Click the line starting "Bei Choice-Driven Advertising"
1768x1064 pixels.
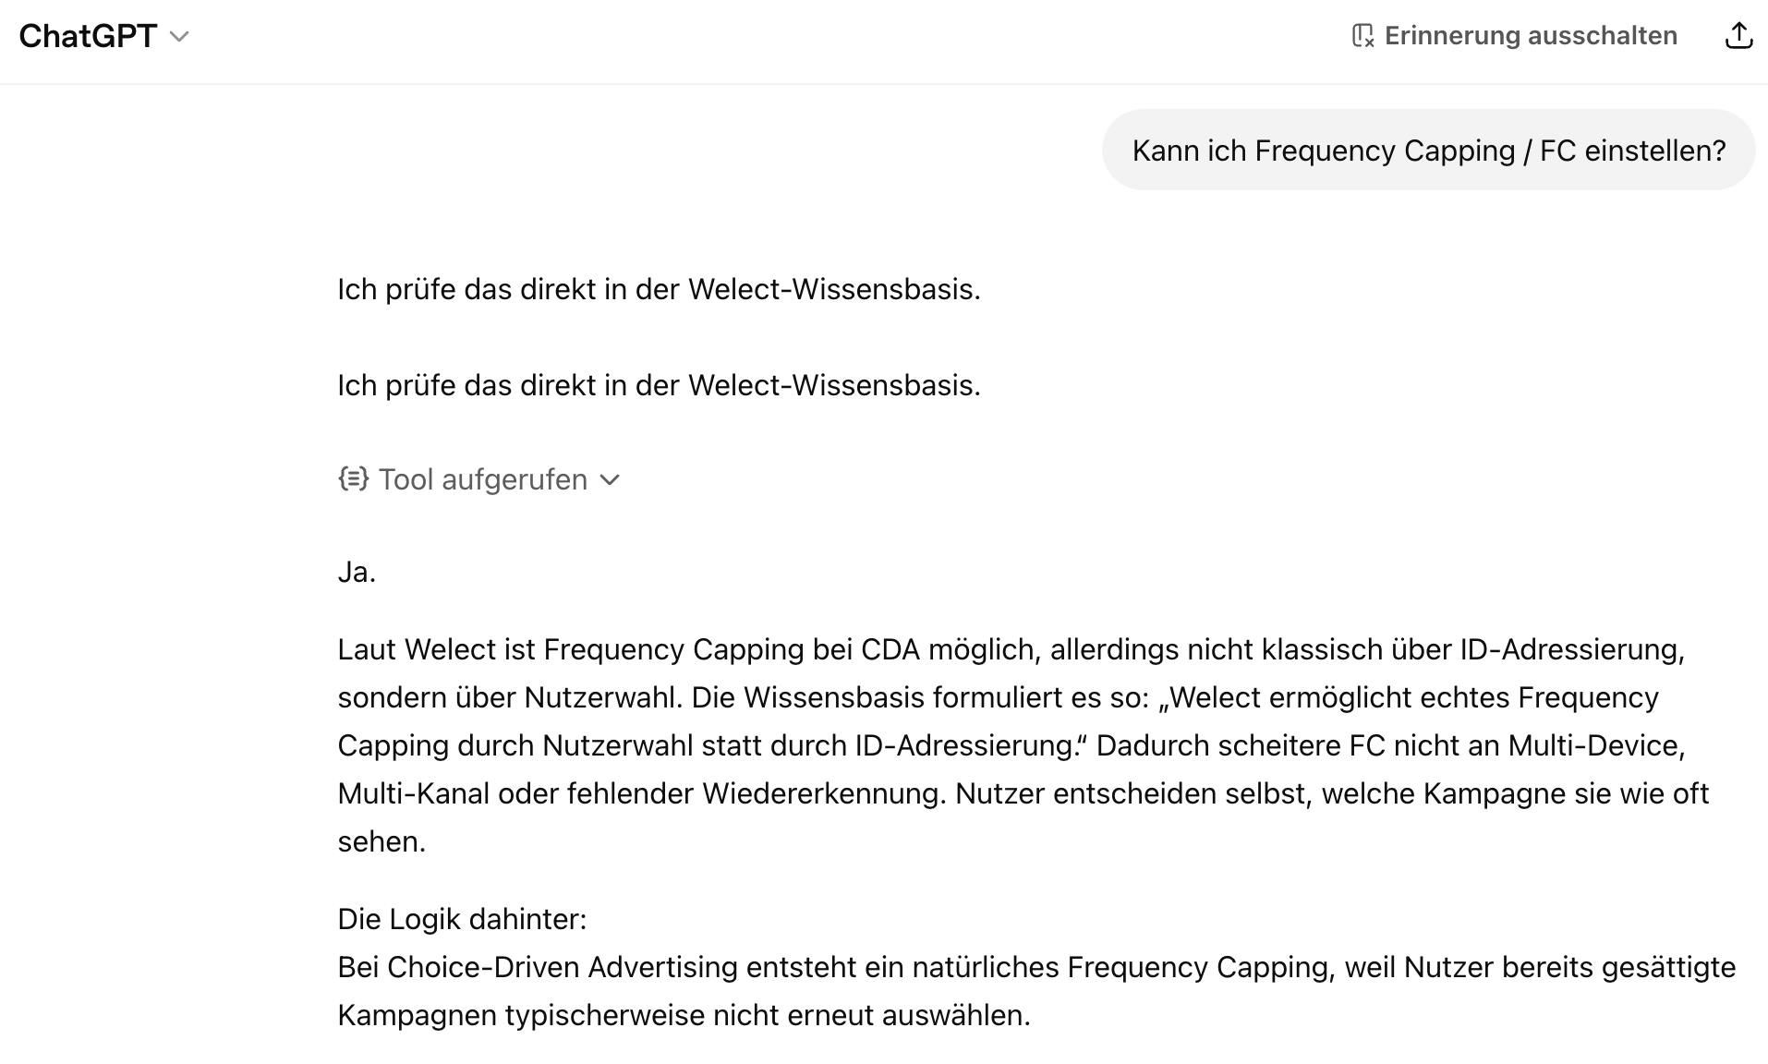(1035, 967)
